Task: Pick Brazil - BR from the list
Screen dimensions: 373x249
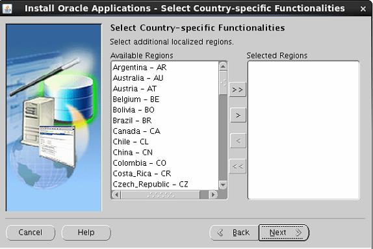Action: tap(165, 120)
